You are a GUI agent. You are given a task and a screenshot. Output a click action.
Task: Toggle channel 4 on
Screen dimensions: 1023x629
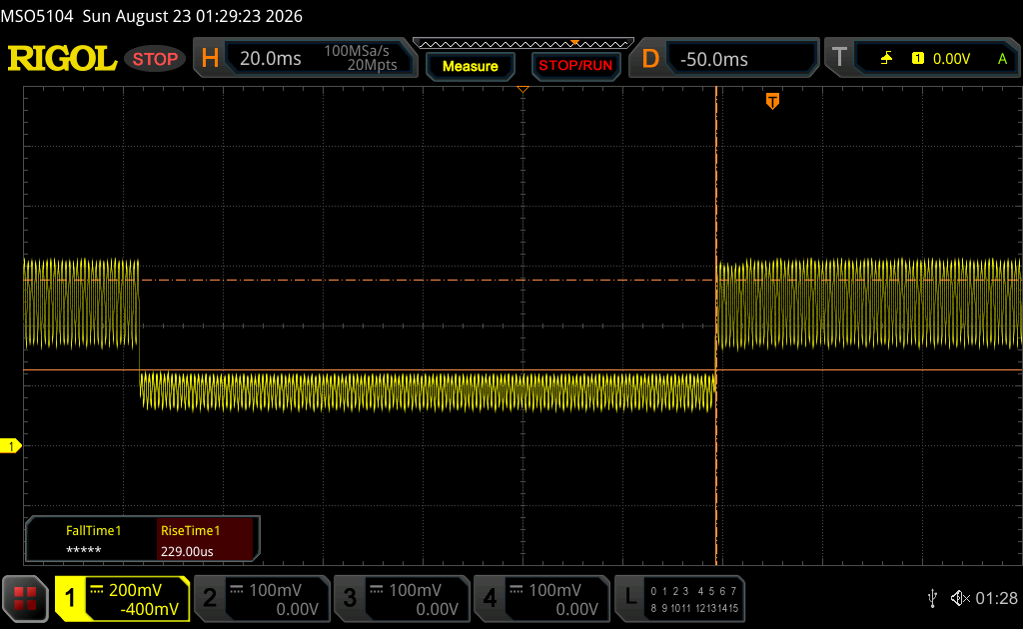490,598
